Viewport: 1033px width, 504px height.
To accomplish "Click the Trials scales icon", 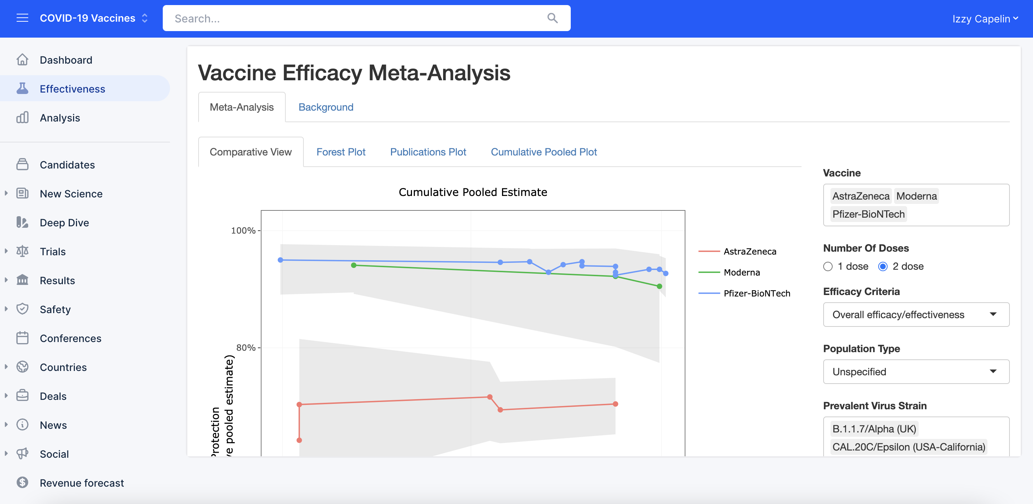I will 22,251.
